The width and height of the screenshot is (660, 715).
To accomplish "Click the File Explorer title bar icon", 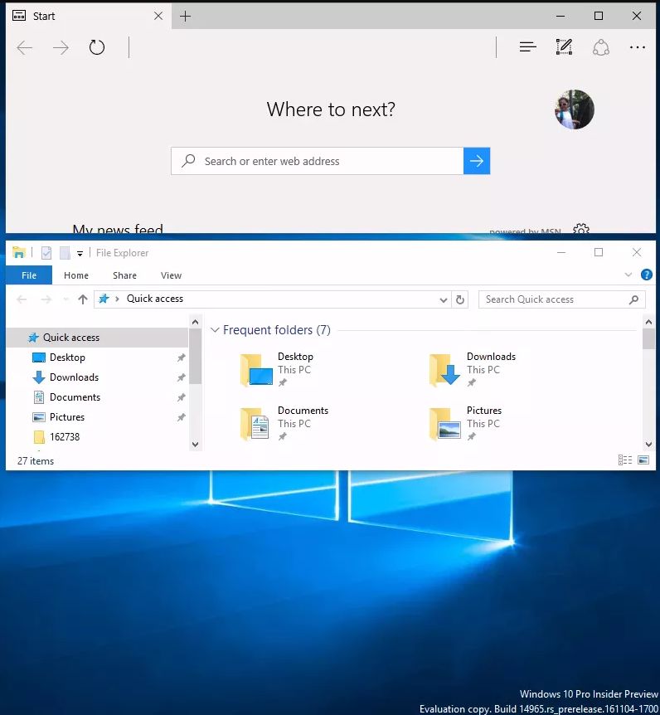I will (x=19, y=252).
